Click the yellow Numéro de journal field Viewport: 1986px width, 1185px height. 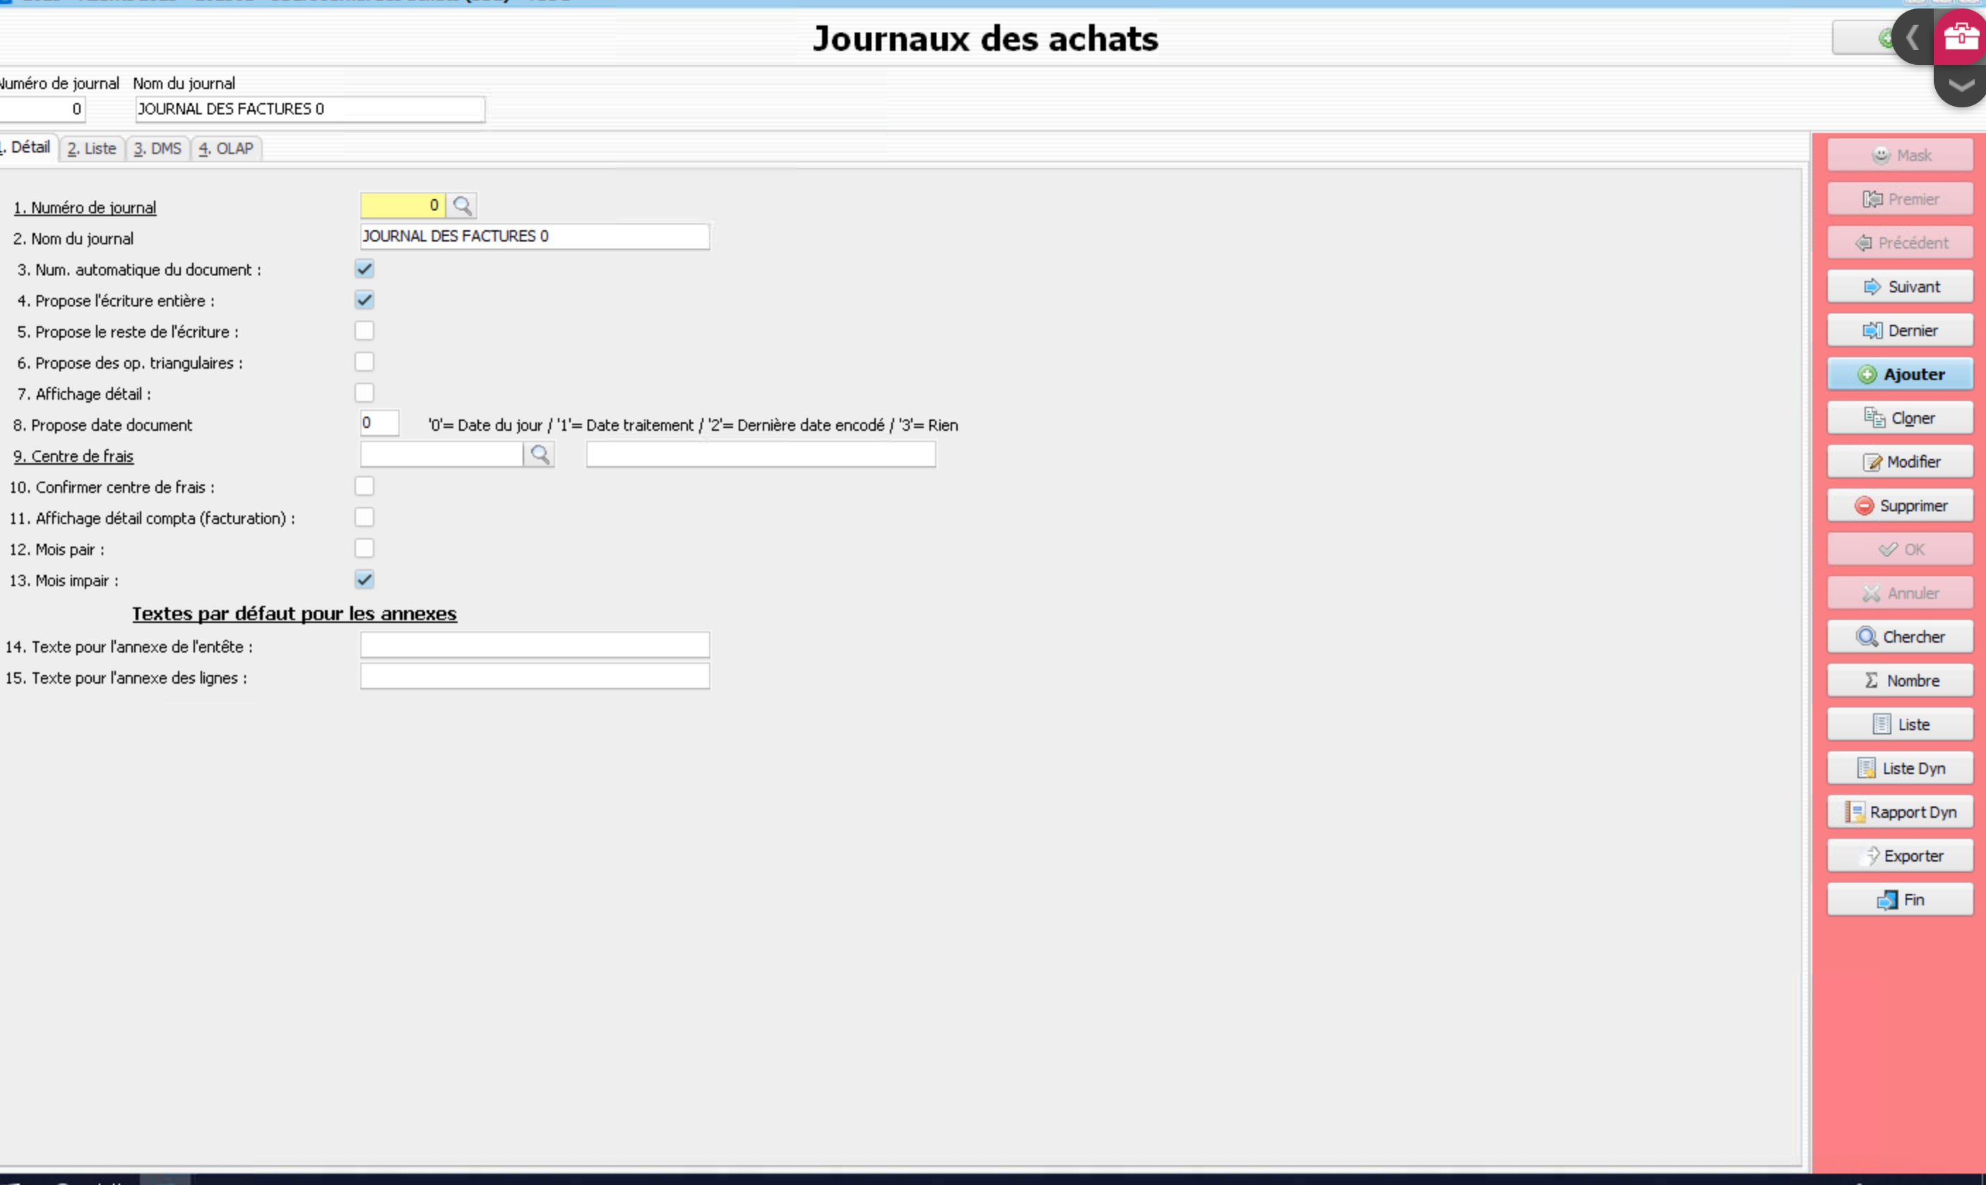pos(403,206)
